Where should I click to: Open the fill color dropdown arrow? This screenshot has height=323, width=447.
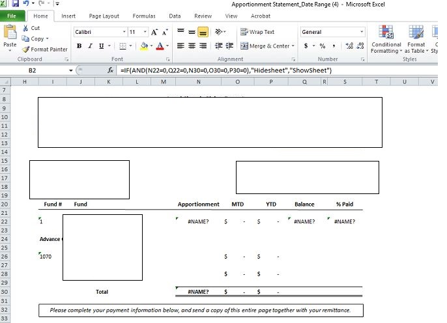pyautogui.click(x=151, y=46)
